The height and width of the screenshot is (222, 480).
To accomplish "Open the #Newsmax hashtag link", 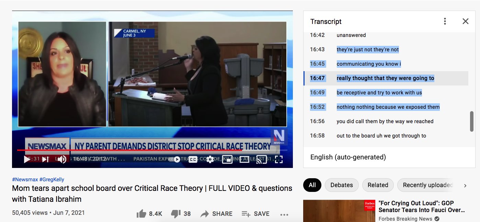I will click(x=25, y=179).
